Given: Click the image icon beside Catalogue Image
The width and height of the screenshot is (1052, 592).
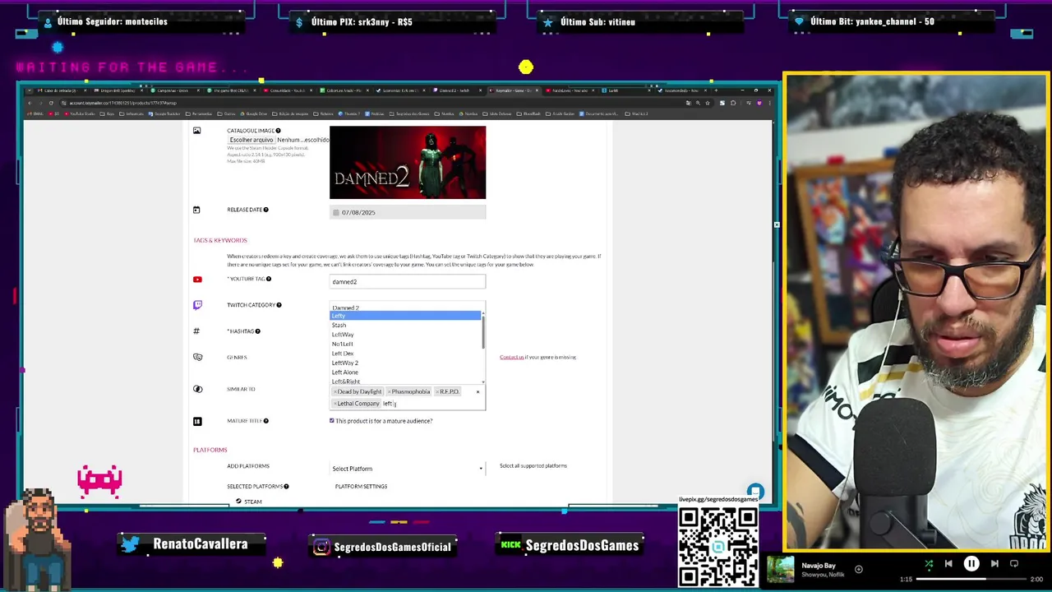Looking at the screenshot, I should pyautogui.click(x=196, y=131).
